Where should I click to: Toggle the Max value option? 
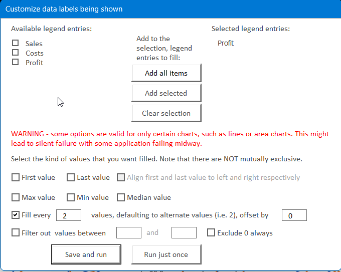pos(16,197)
